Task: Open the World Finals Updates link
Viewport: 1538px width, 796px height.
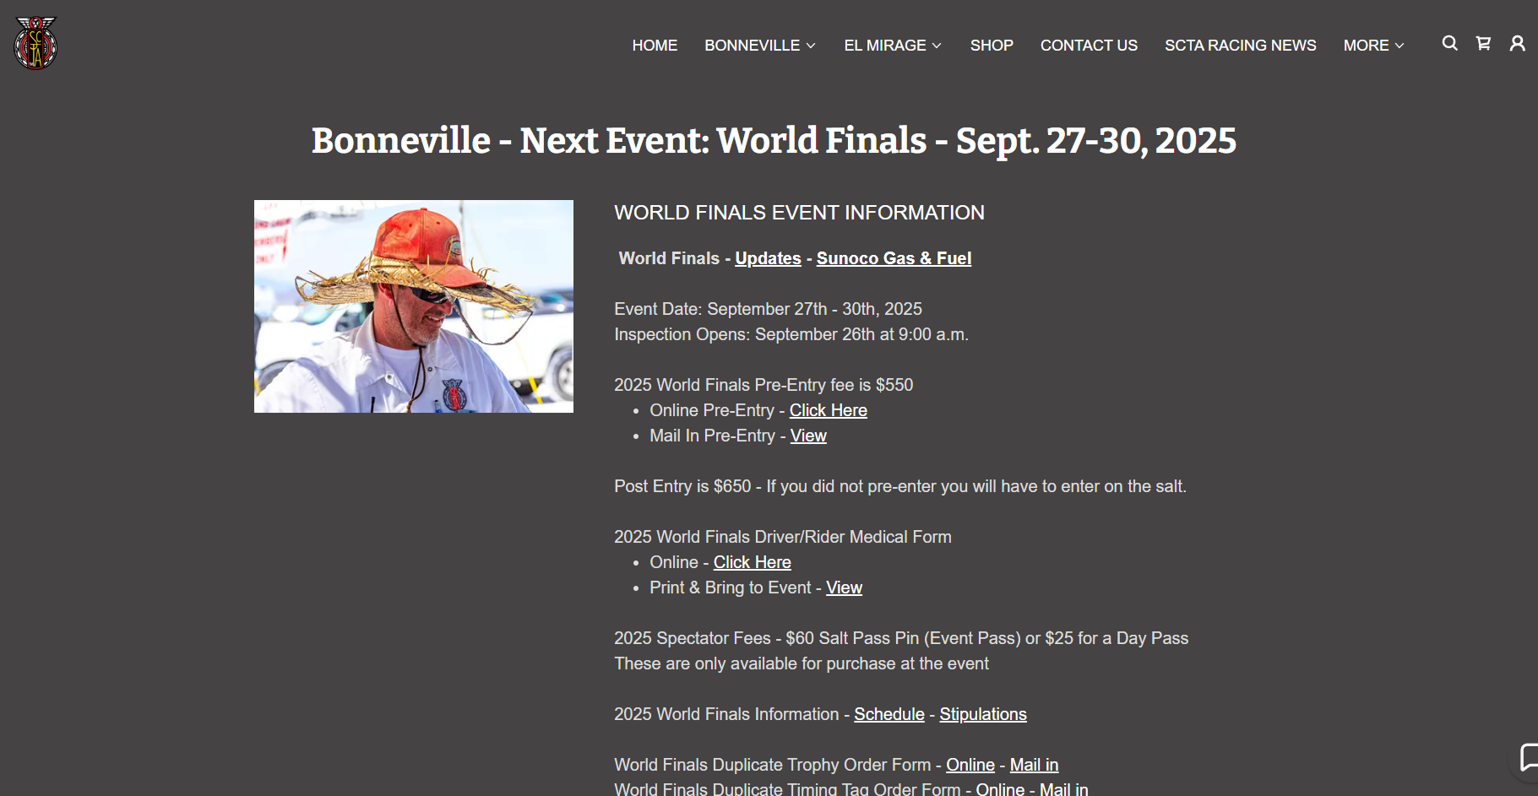Action: pyautogui.click(x=768, y=258)
